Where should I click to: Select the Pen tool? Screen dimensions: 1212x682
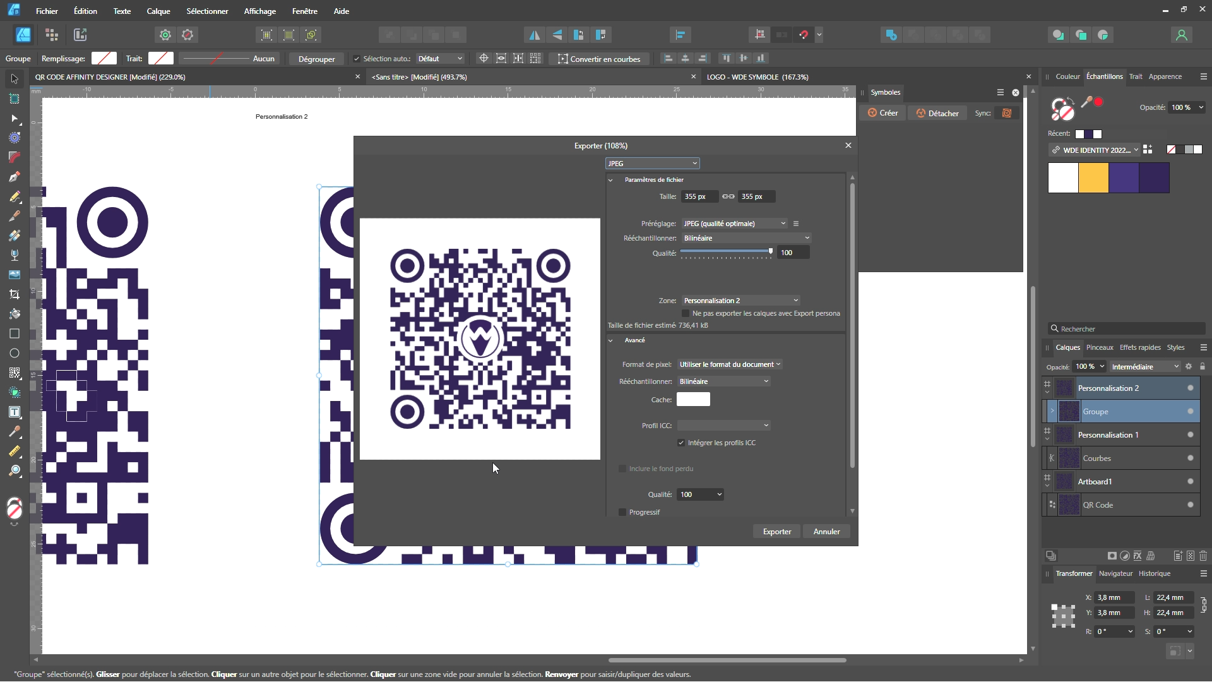[x=15, y=177]
